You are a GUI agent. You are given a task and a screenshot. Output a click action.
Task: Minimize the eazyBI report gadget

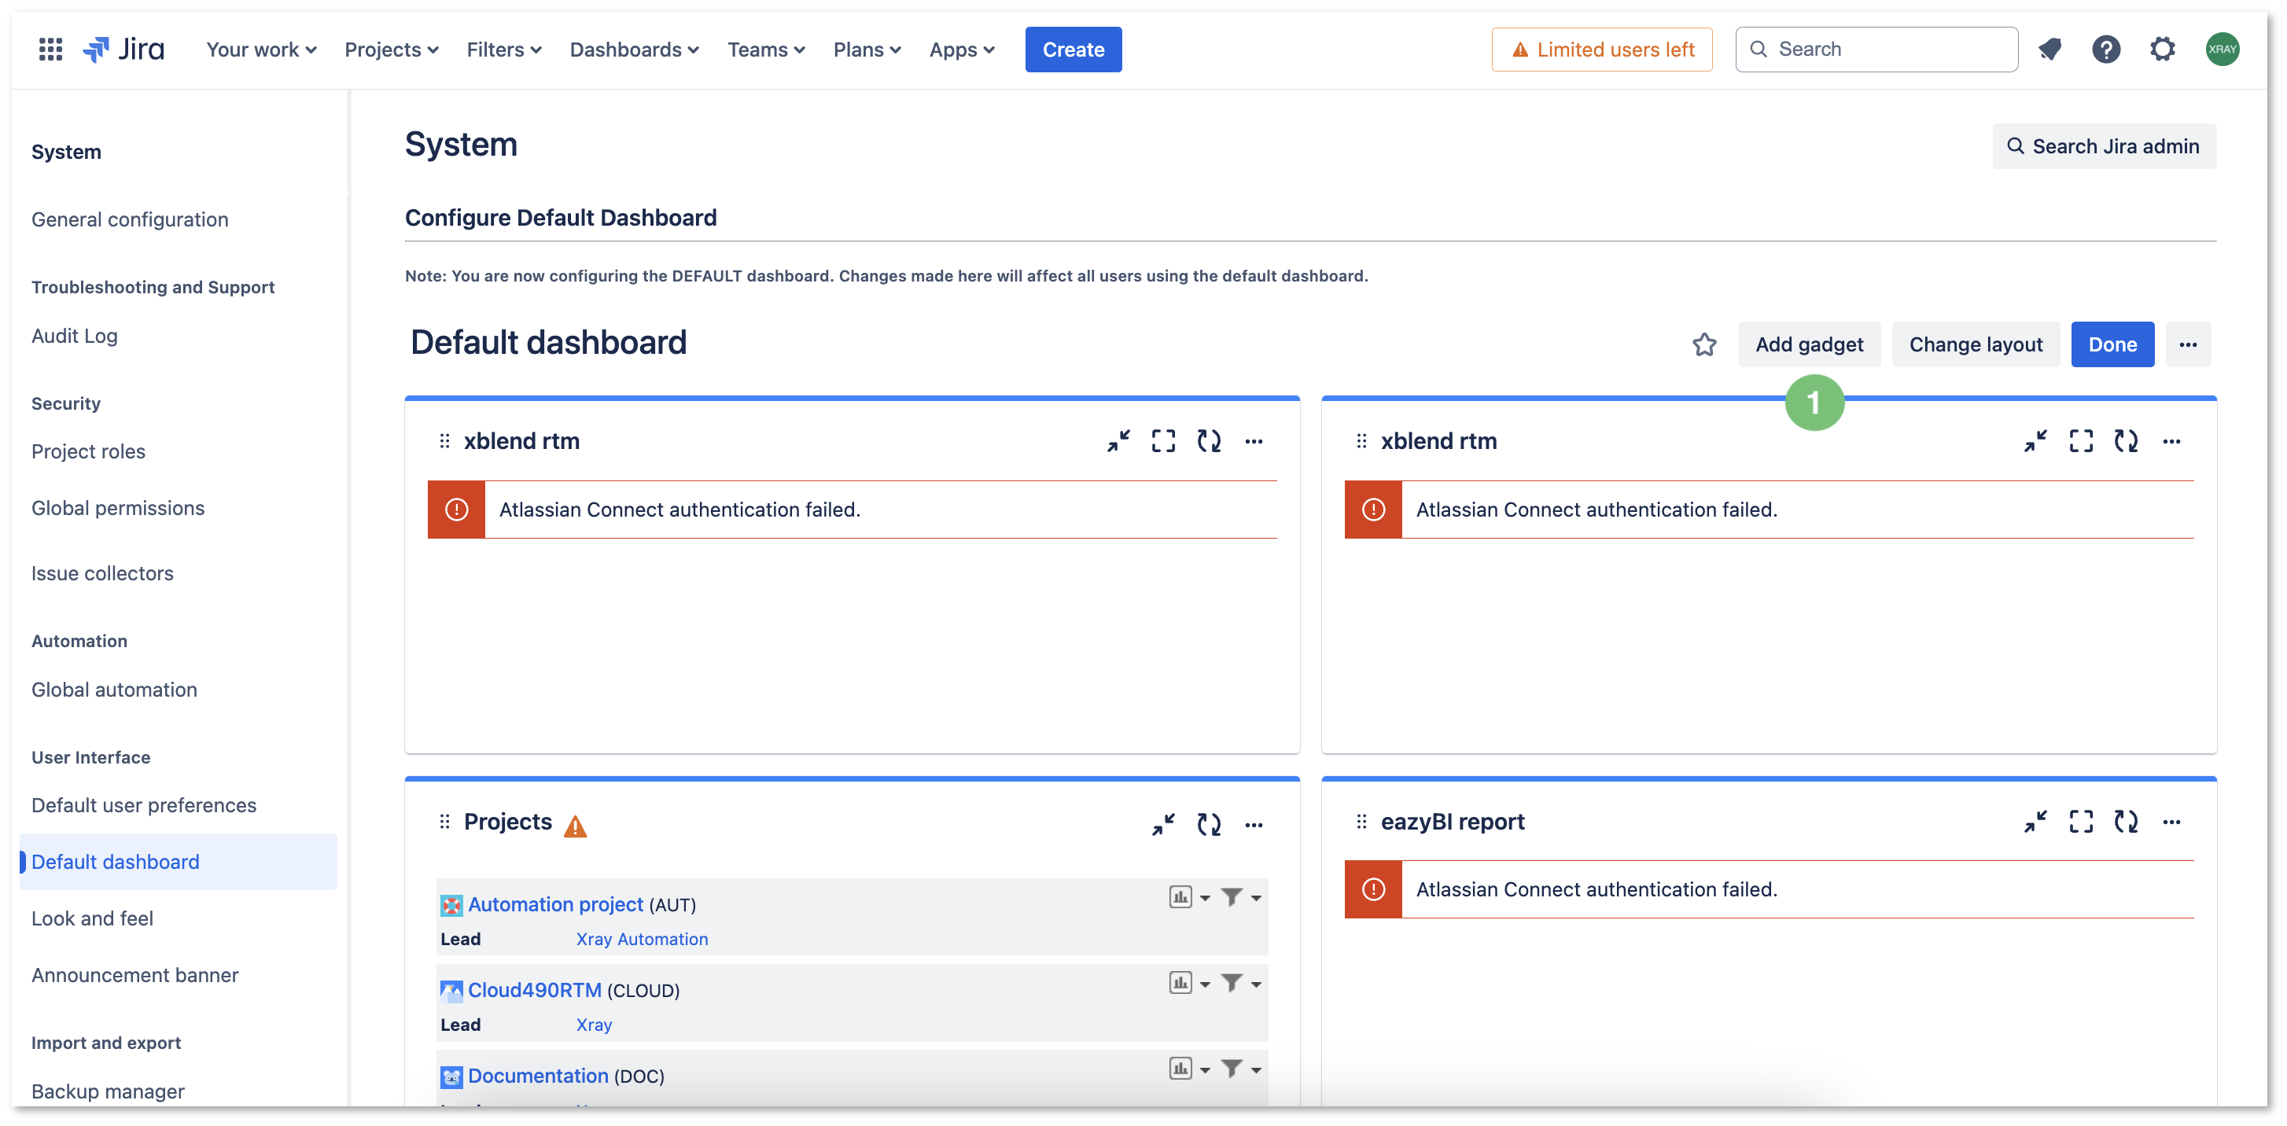pos(2035,822)
